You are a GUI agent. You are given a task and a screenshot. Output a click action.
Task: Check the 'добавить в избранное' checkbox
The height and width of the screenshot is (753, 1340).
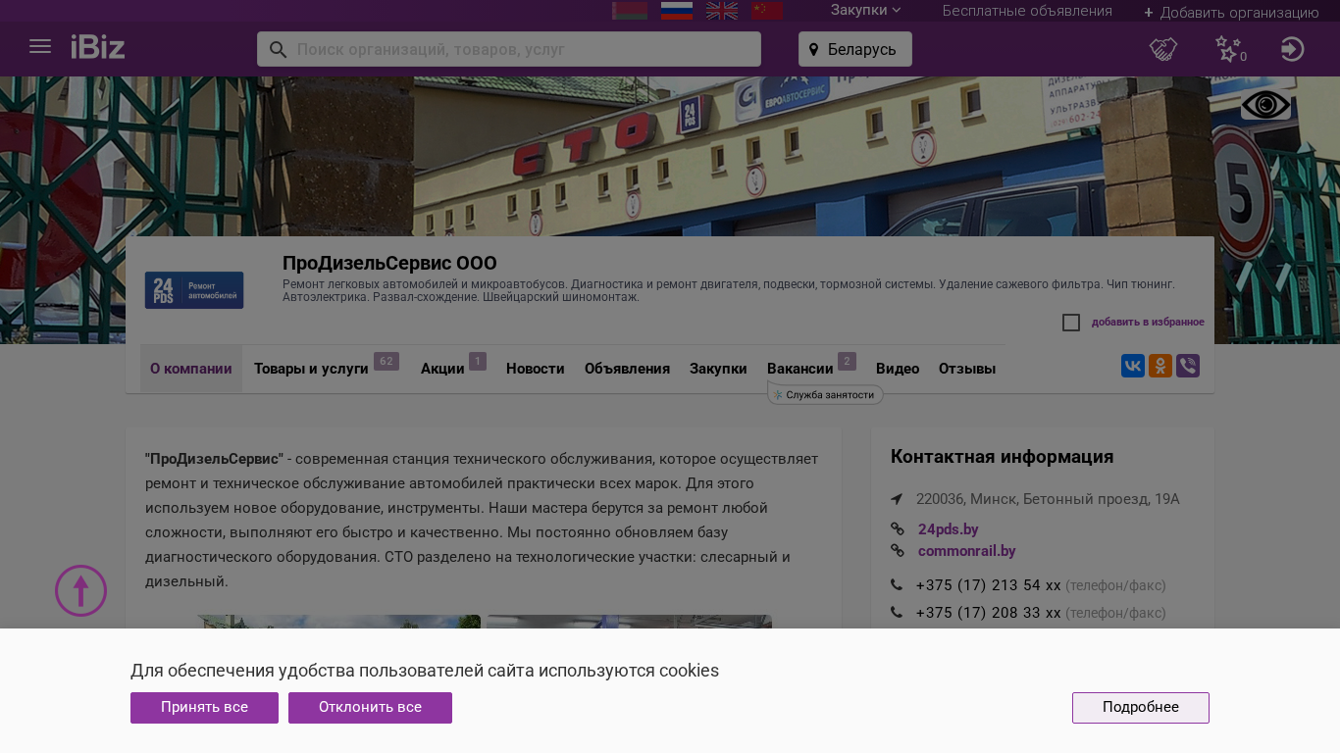click(x=1071, y=323)
